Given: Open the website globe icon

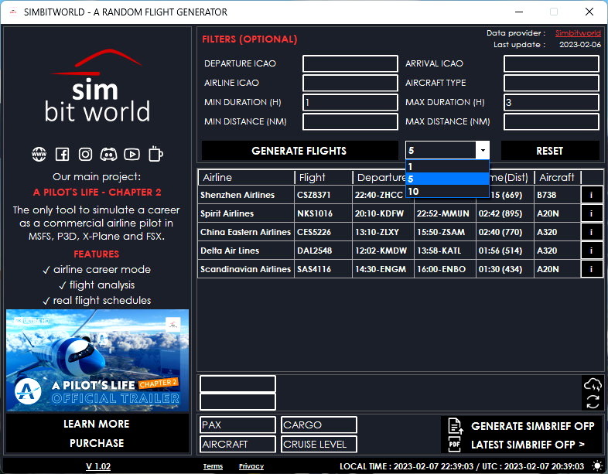Looking at the screenshot, I should point(39,154).
